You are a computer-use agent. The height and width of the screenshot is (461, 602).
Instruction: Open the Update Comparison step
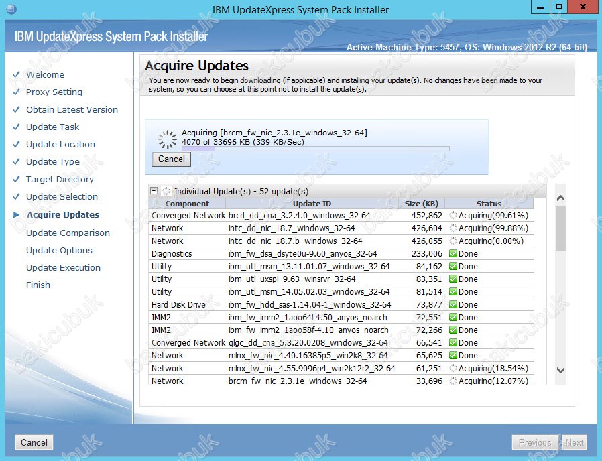(x=68, y=233)
